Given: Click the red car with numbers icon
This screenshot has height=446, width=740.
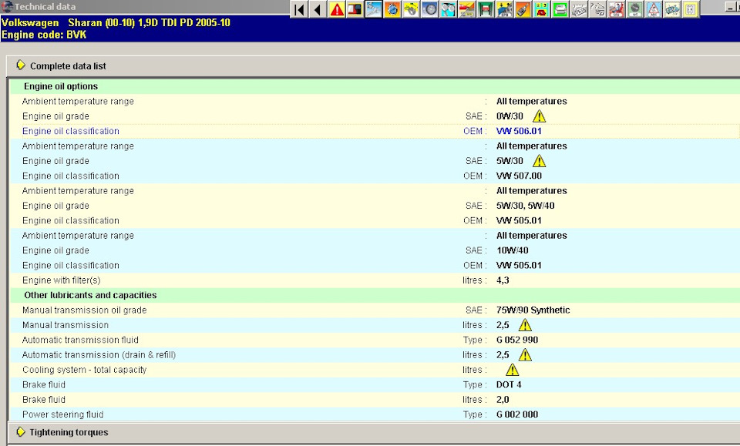Looking at the screenshot, I should [541, 9].
